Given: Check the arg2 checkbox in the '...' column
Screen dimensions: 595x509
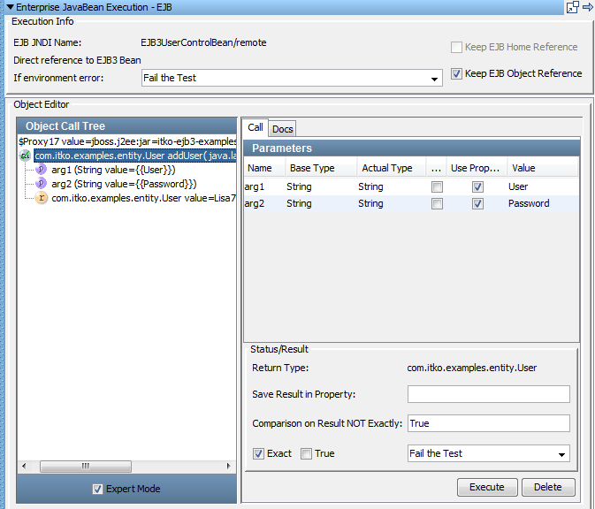Looking at the screenshot, I should [437, 203].
